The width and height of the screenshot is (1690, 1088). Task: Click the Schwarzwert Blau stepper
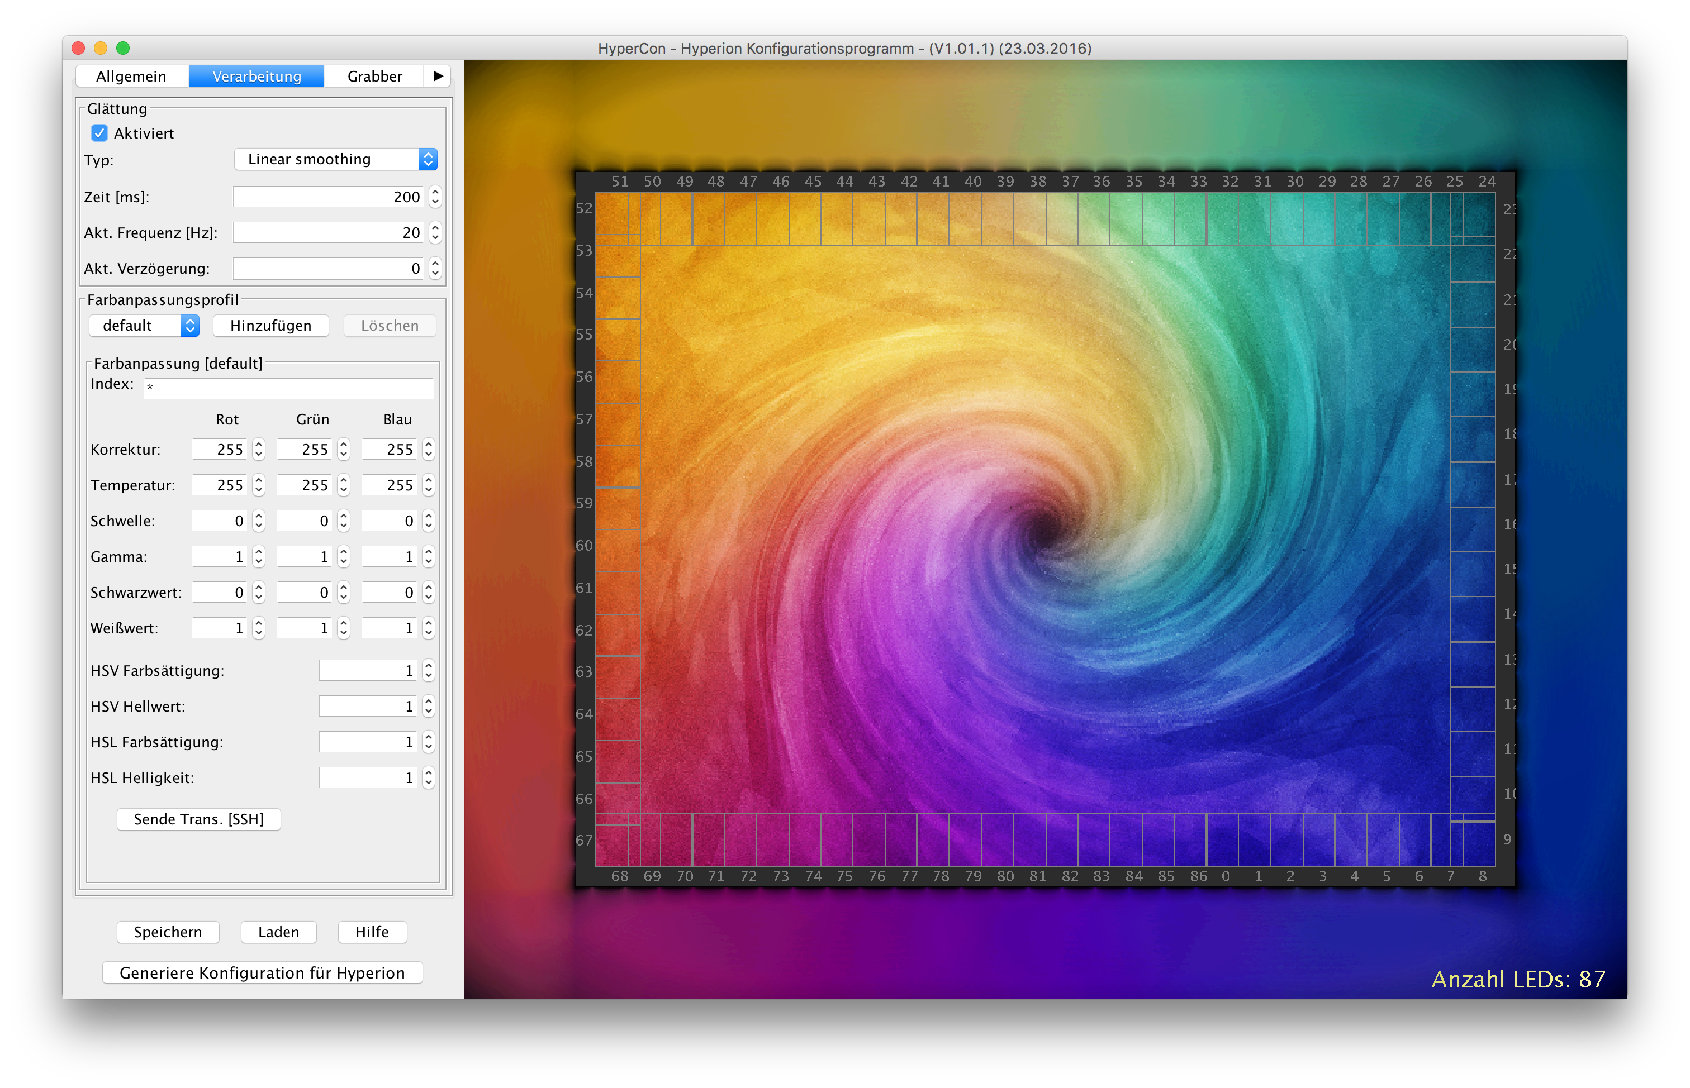click(428, 592)
